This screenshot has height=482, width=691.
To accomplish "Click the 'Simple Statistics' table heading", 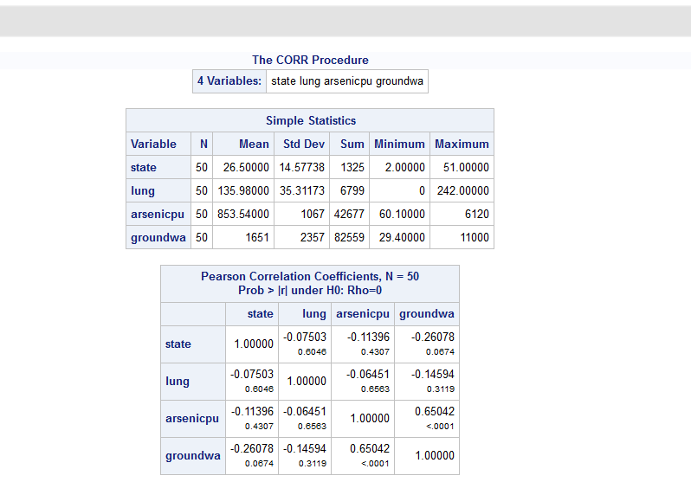I will (310, 121).
